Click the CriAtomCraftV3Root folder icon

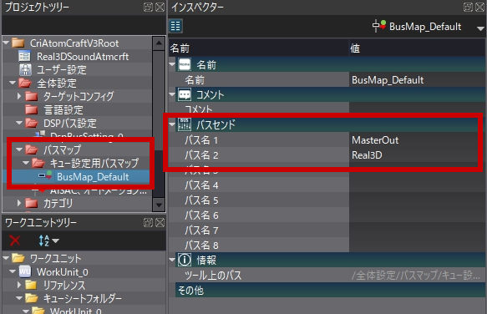coord(18,43)
